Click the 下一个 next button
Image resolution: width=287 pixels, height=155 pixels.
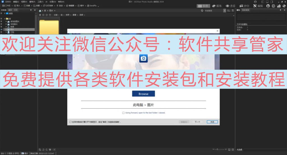tap(198, 122)
